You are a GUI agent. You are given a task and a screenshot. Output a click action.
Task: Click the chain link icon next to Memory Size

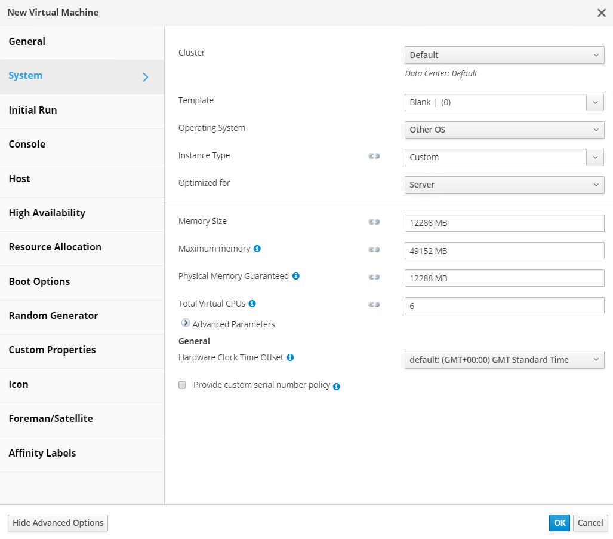pyautogui.click(x=374, y=222)
